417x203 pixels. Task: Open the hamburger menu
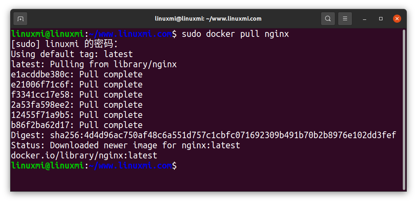coord(345,19)
